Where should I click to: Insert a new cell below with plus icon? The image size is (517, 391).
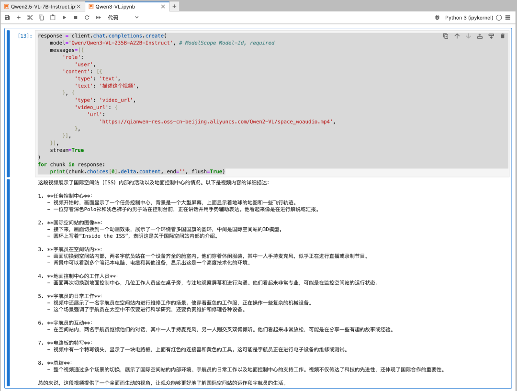(x=19, y=18)
